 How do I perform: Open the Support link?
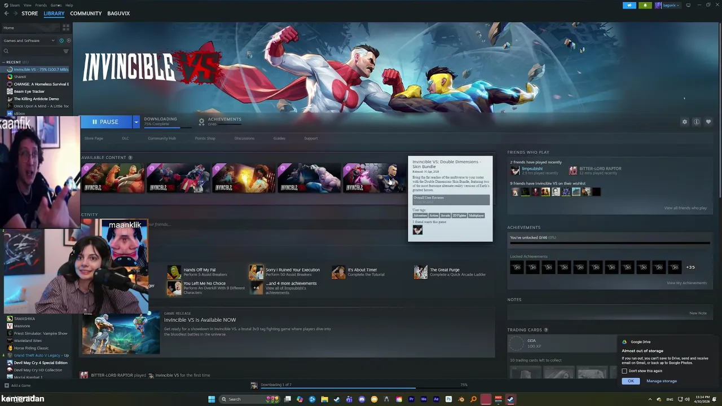point(311,138)
